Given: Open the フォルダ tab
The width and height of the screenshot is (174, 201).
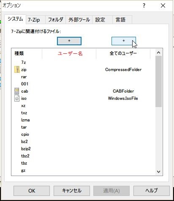Looking at the screenshot, I should pos(56,20).
